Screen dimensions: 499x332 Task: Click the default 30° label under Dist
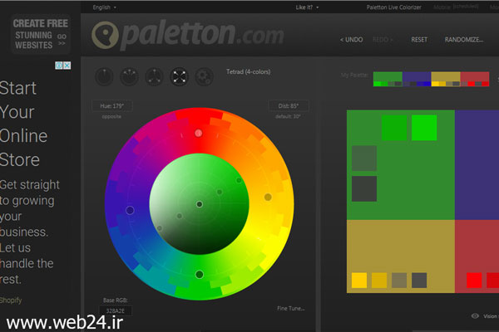click(288, 116)
